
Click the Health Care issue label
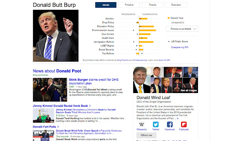tap(108, 38)
